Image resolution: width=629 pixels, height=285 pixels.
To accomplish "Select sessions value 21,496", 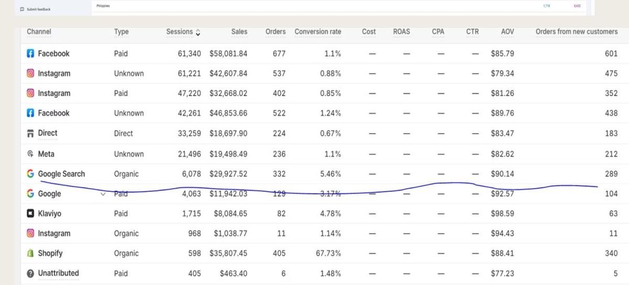I will (x=189, y=154).
